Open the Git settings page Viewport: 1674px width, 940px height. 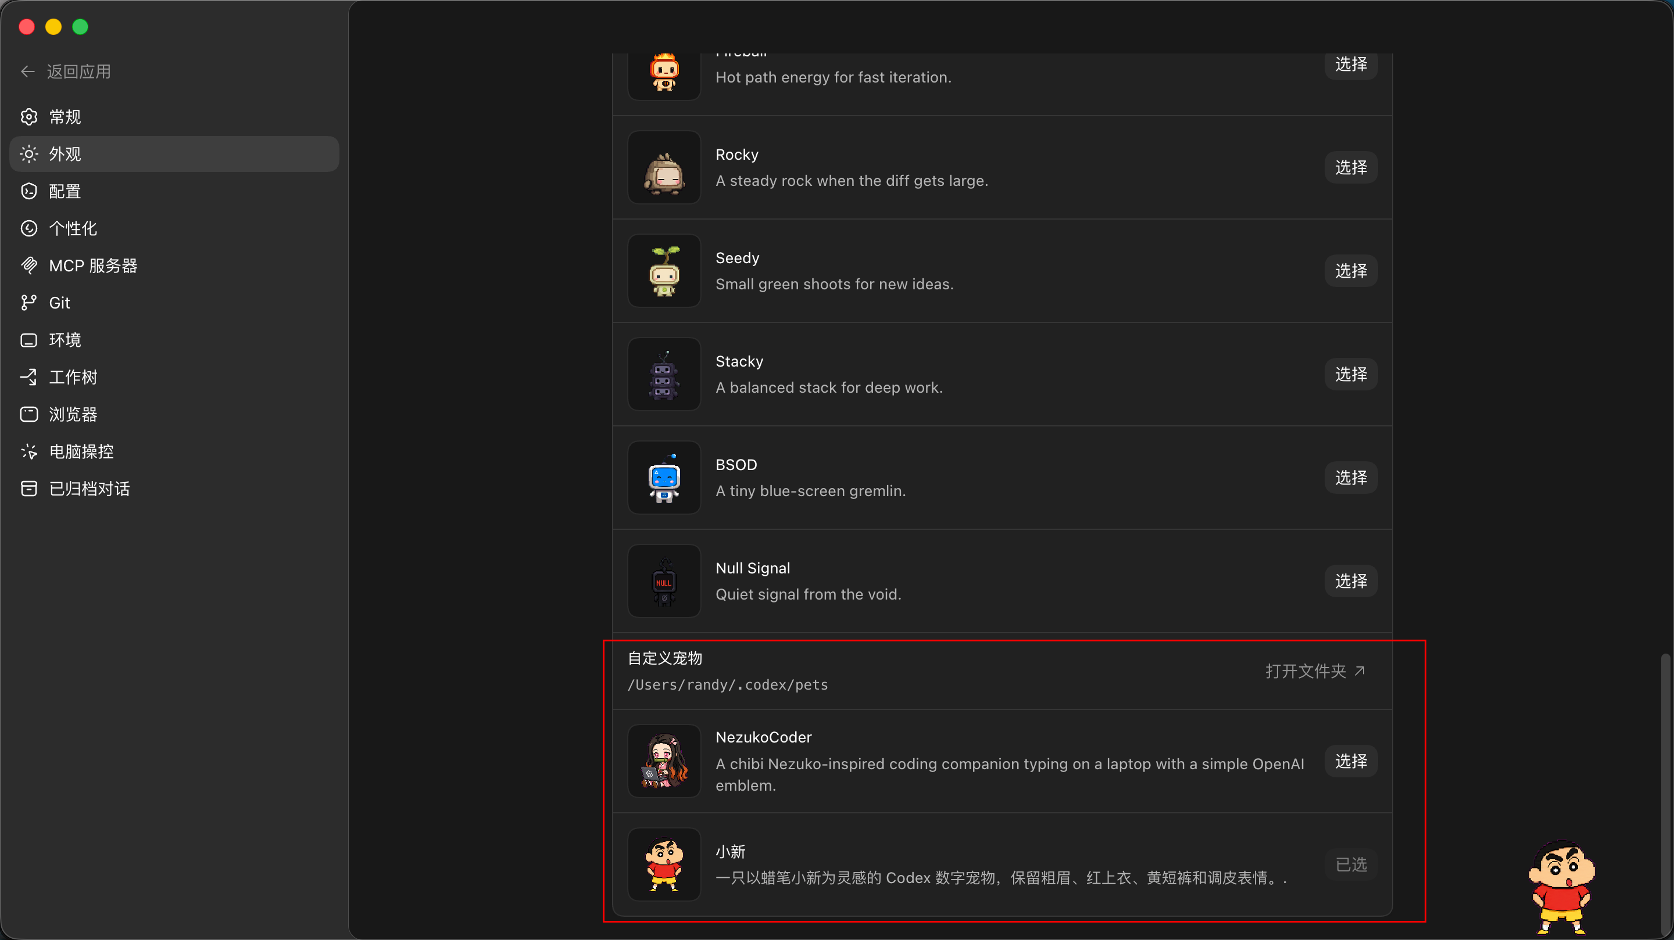(x=174, y=303)
